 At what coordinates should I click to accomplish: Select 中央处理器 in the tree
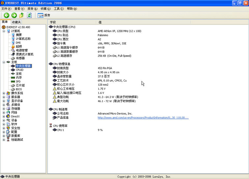click(23, 66)
